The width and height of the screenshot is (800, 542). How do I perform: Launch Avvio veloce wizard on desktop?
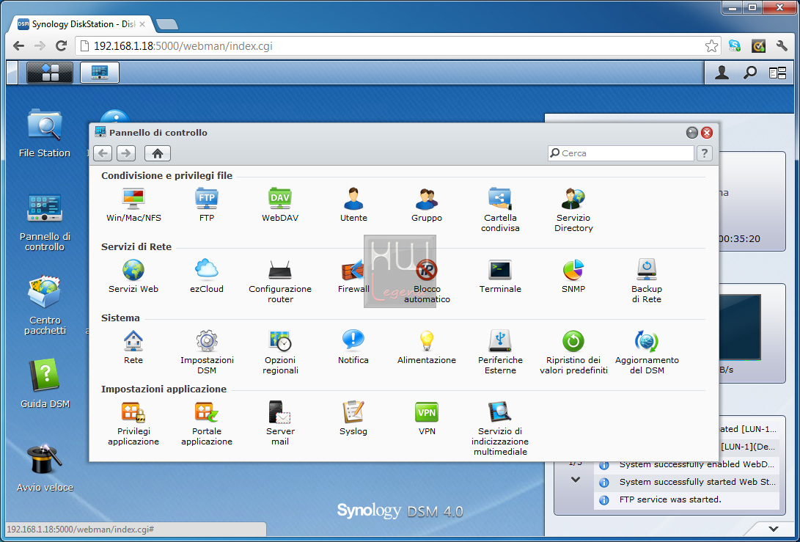click(45, 468)
